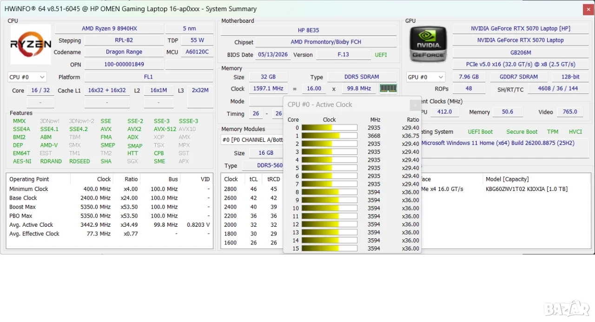
Task: Click the green UEFI label
Action: tap(381, 55)
